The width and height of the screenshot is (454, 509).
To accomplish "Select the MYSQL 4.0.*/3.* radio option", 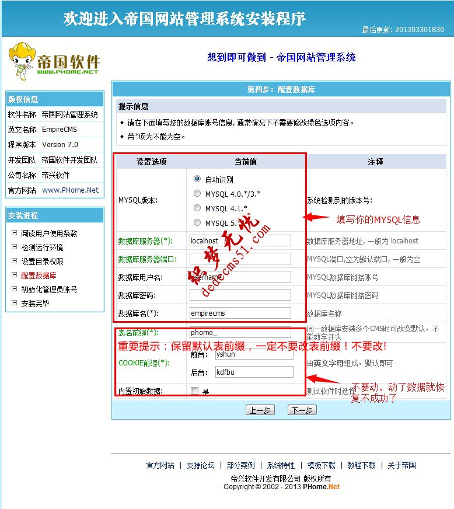I will (197, 193).
